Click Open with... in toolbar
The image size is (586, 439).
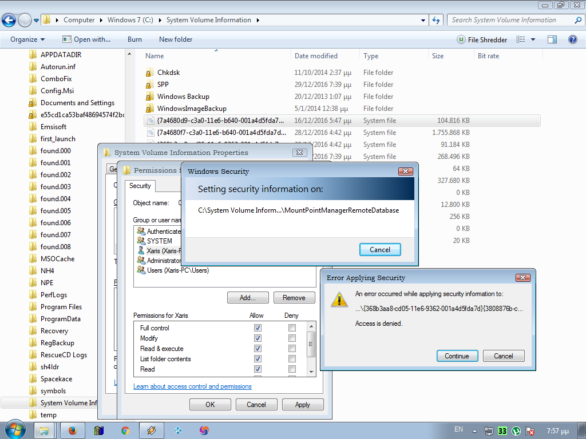point(87,39)
